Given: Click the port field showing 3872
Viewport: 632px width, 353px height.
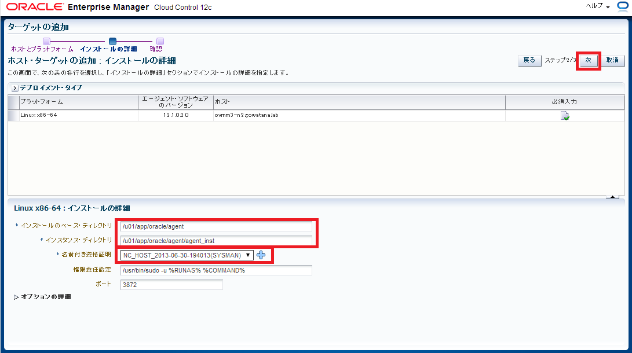Looking at the screenshot, I should coord(171,285).
